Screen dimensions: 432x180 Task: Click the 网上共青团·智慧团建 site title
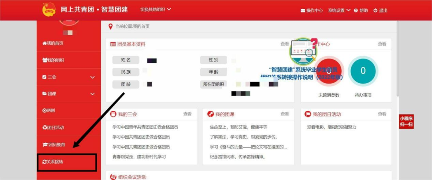(x=94, y=9)
